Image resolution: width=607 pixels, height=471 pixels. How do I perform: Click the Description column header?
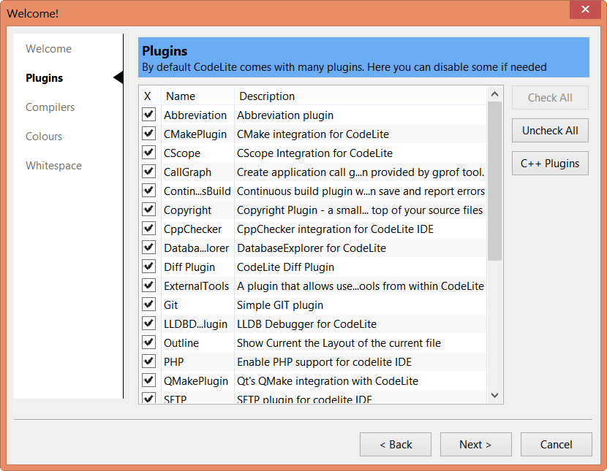(361, 96)
